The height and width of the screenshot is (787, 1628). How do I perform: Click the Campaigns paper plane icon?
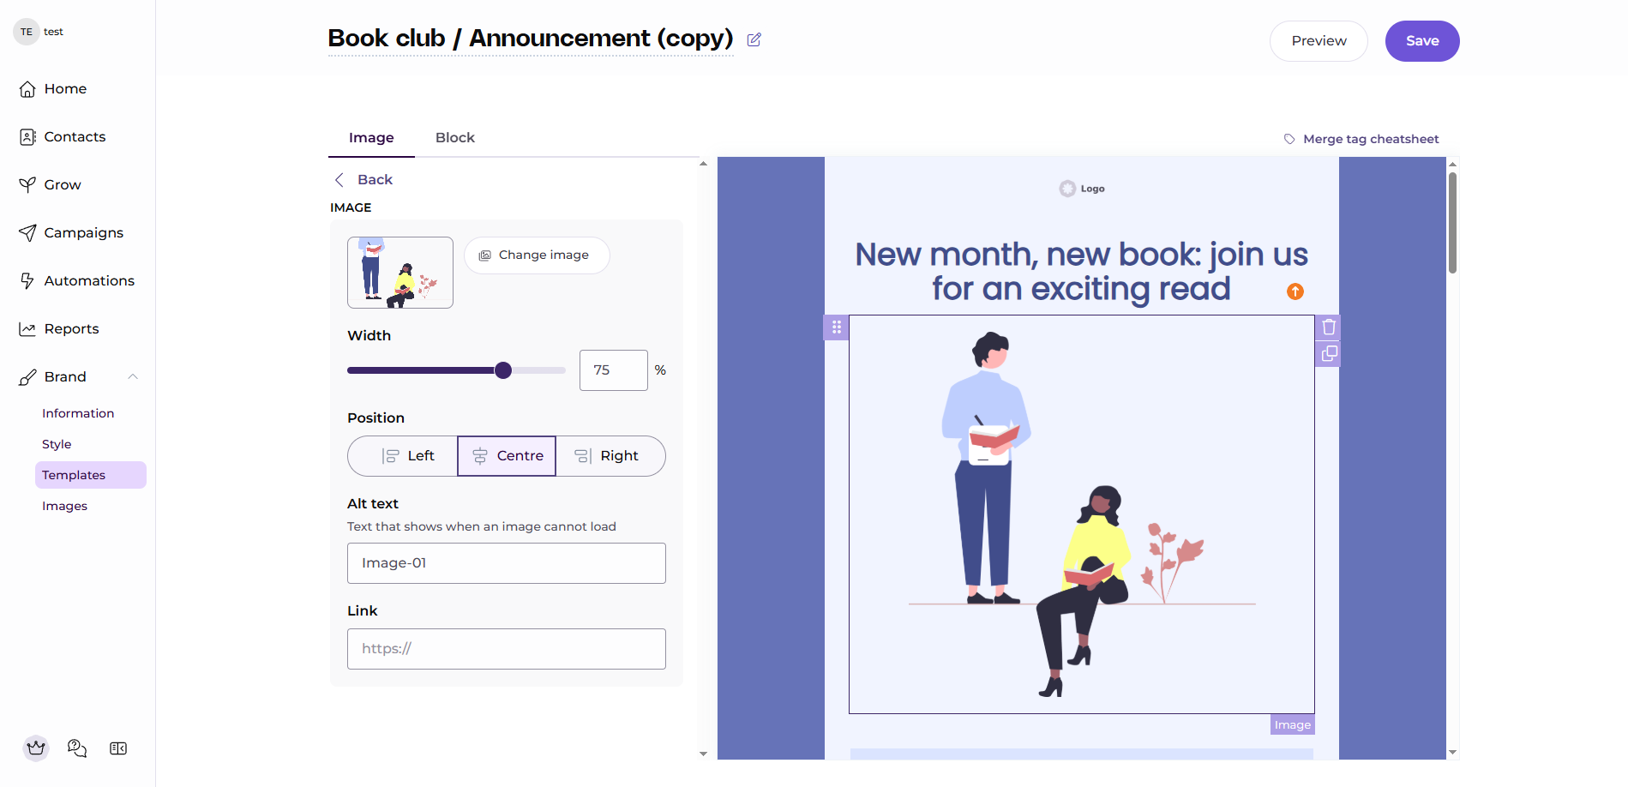27,233
